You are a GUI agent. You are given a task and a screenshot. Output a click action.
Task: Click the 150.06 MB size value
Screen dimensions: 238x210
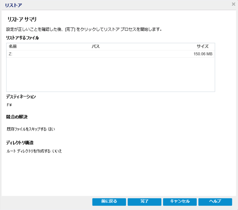pyautogui.click(x=203, y=54)
